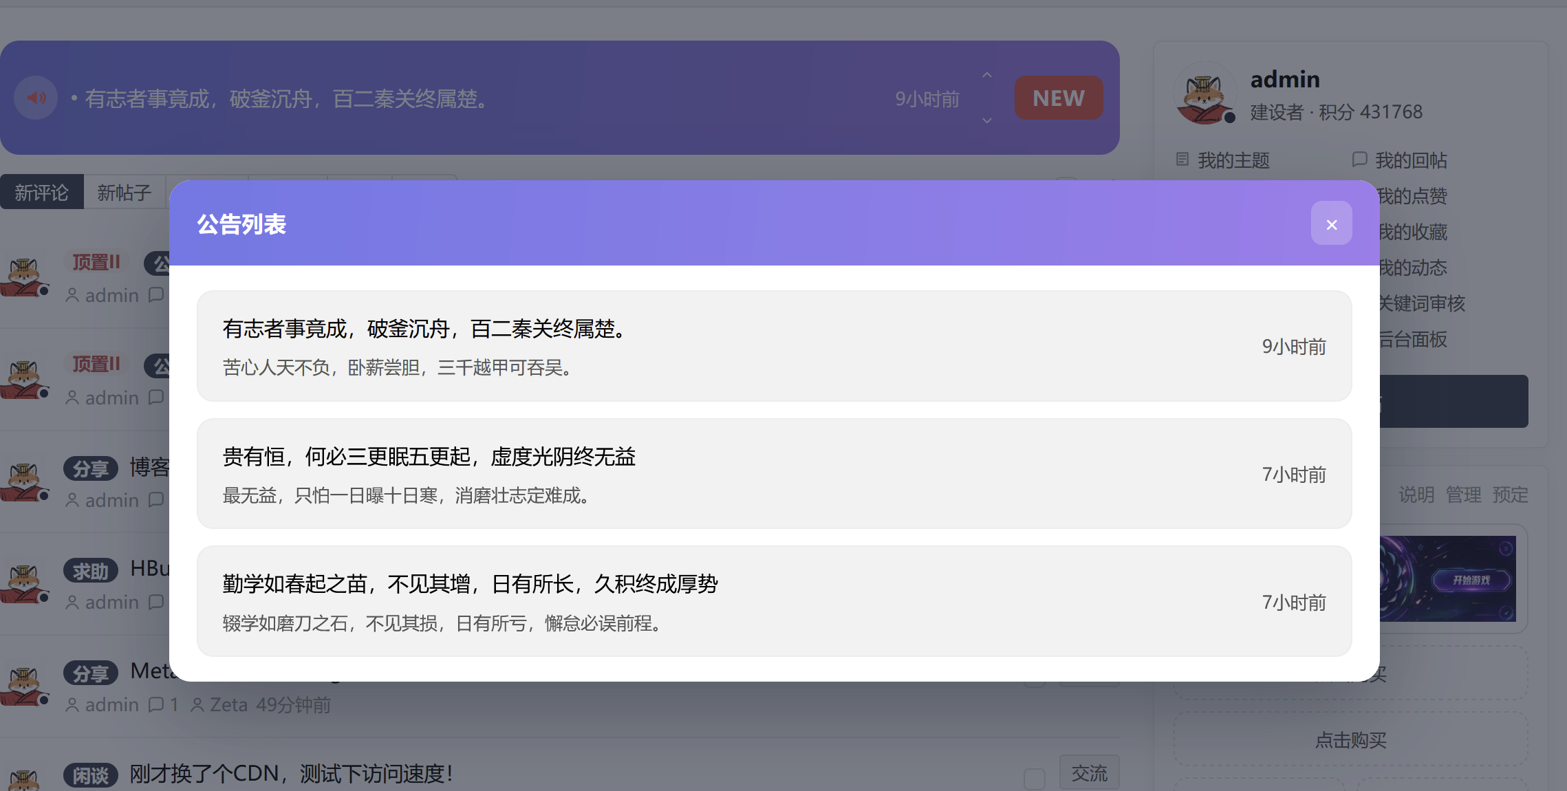1567x791 pixels.
Task: Click 我的主题 document icon
Action: [1182, 160]
